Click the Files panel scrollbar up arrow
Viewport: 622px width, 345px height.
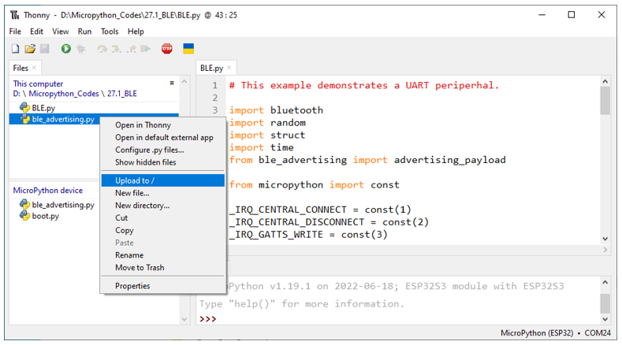point(184,81)
